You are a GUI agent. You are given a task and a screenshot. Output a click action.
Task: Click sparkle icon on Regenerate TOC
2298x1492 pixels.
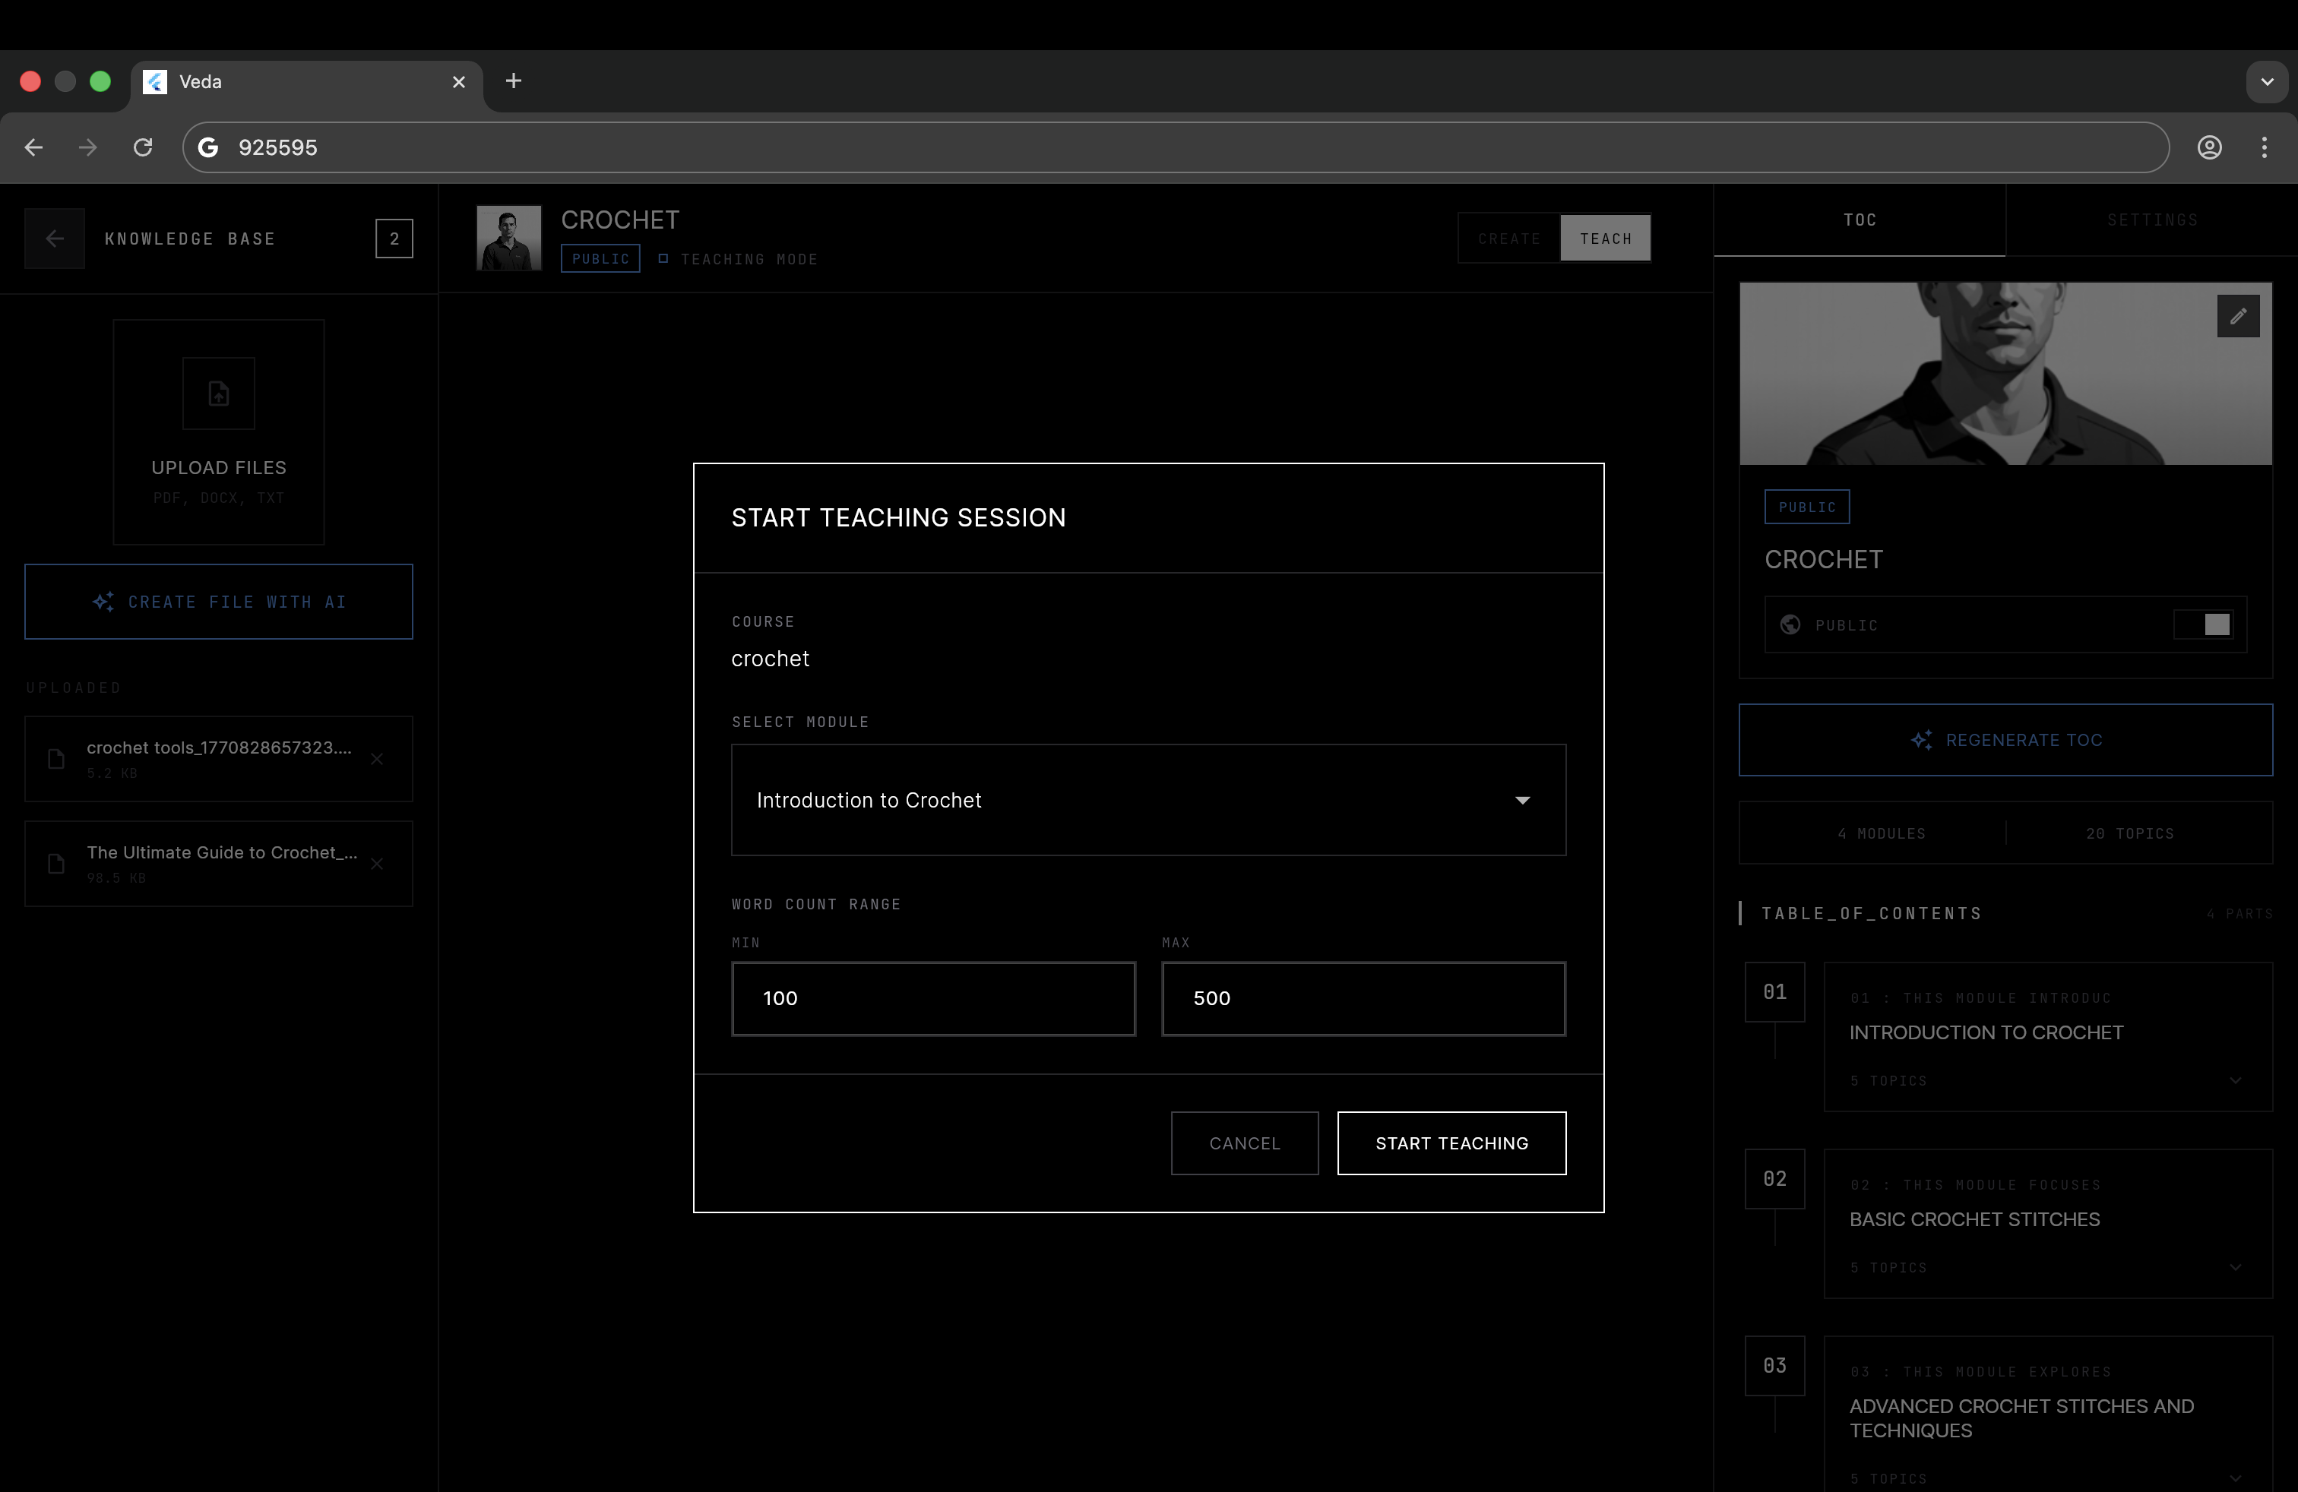pos(1921,740)
